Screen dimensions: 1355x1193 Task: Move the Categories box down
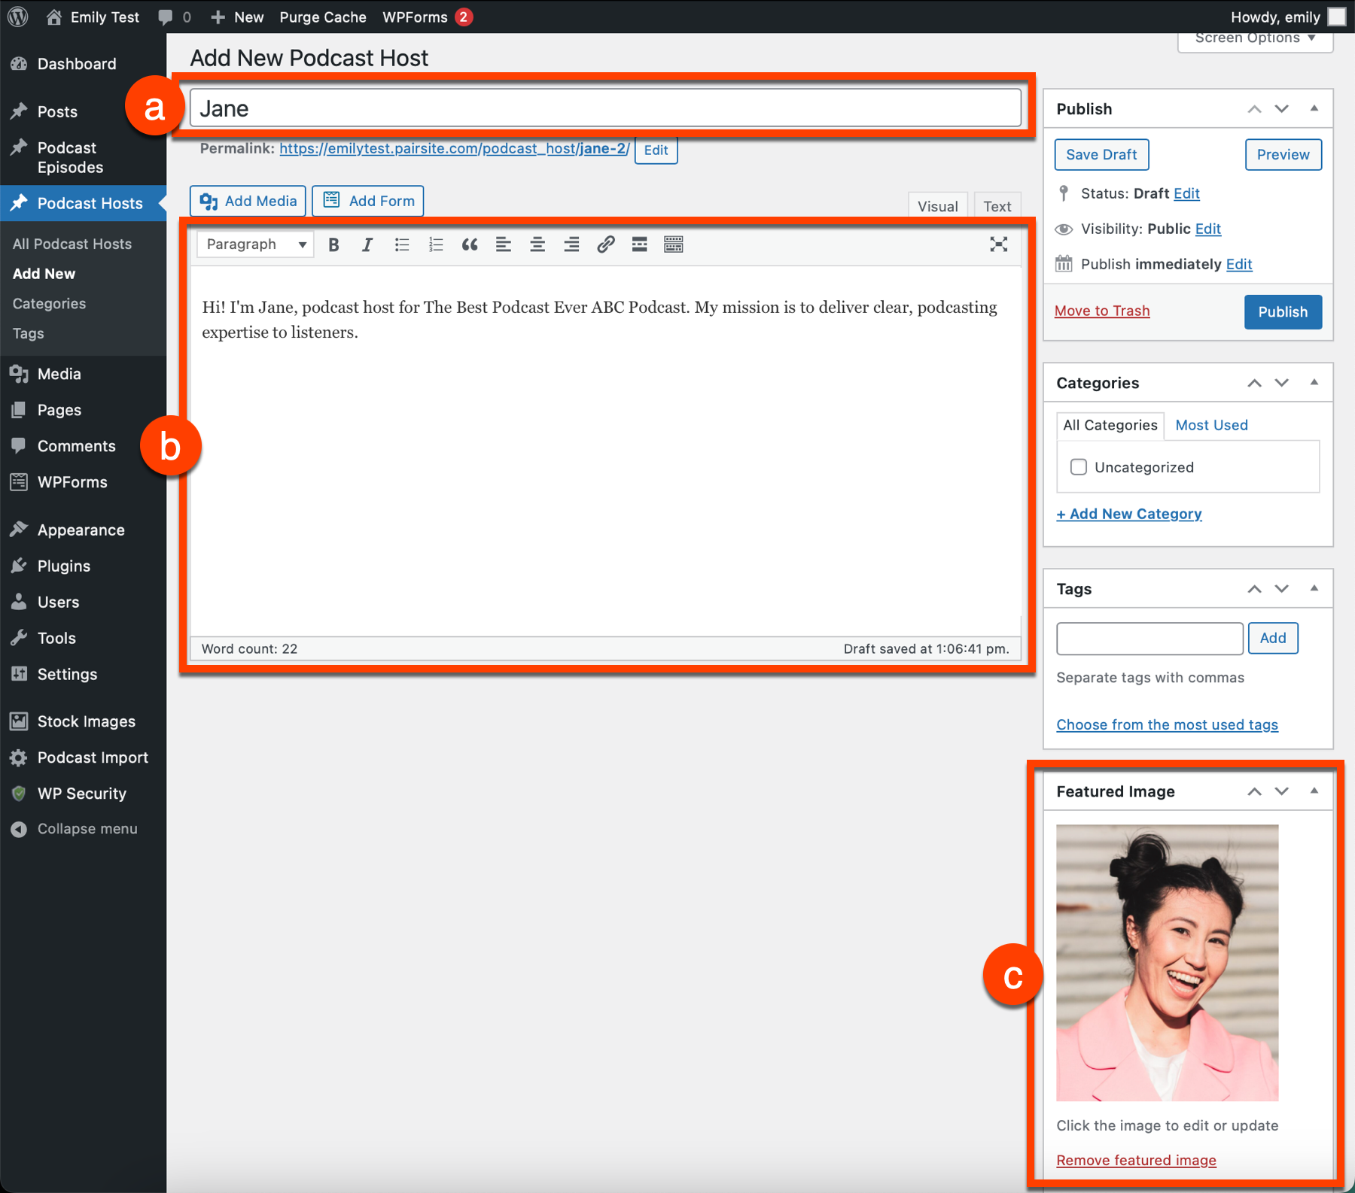1281,383
